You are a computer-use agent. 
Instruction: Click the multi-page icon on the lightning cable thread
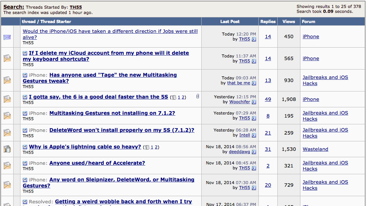pos(147,147)
